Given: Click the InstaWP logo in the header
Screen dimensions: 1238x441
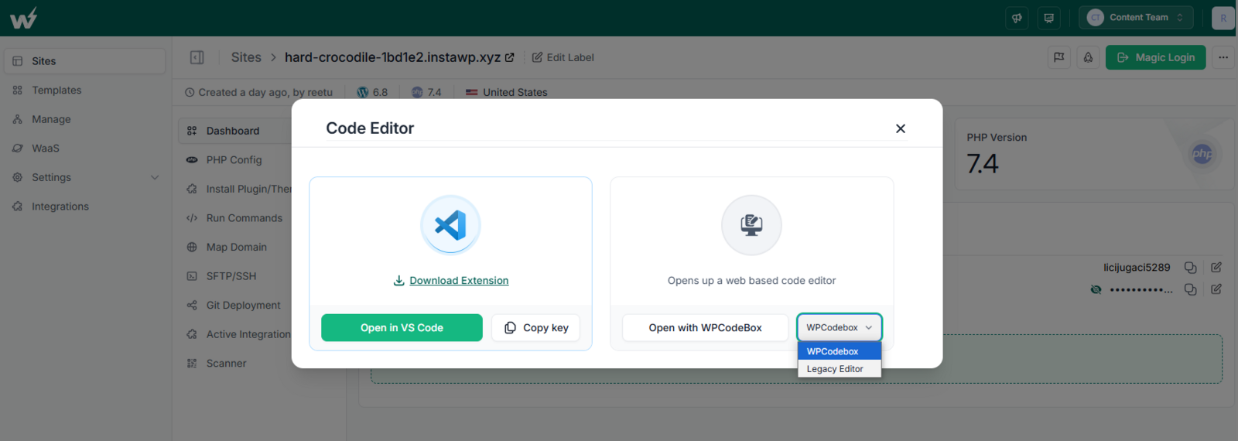Looking at the screenshot, I should (x=23, y=18).
